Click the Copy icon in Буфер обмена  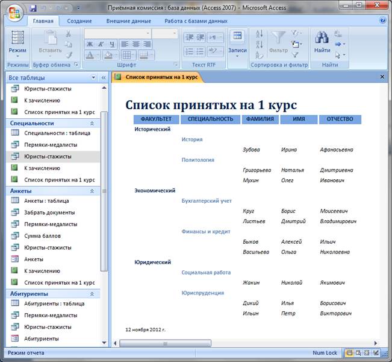tap(68, 44)
